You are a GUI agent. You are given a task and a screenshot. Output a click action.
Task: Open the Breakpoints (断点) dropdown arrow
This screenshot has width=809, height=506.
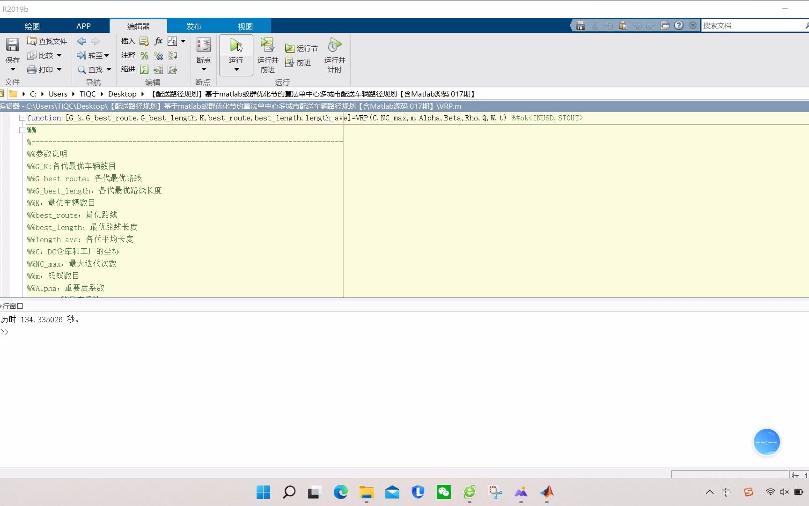204,70
